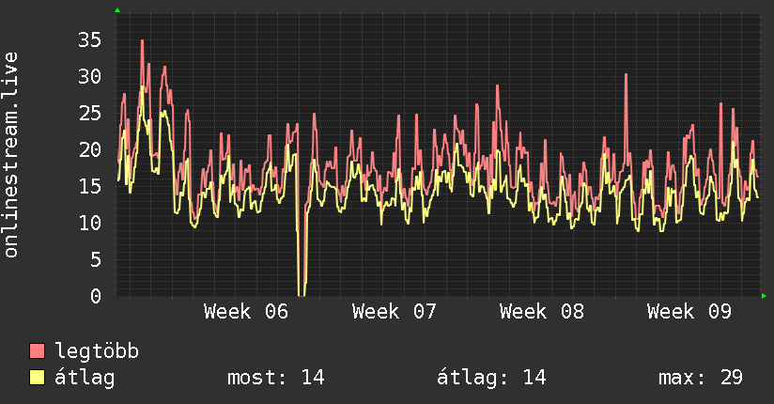The image size is (774, 404).
Task: Click the Week 08 axis label
Action: (x=541, y=312)
